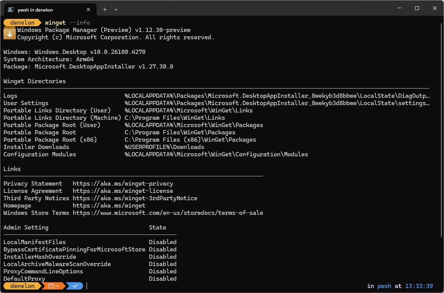The height and width of the screenshot is (293, 444).
Task: Click the 'Logs' directory label
Action: pos(10,96)
